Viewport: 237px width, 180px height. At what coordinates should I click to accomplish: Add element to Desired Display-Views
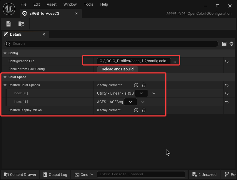[x=136, y=110]
